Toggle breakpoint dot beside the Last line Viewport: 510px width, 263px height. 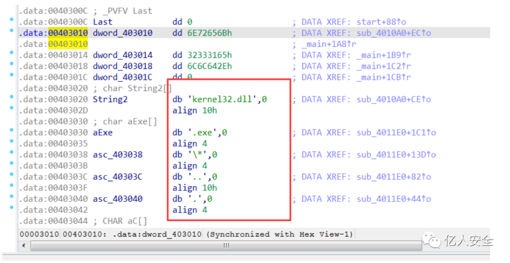(12, 20)
